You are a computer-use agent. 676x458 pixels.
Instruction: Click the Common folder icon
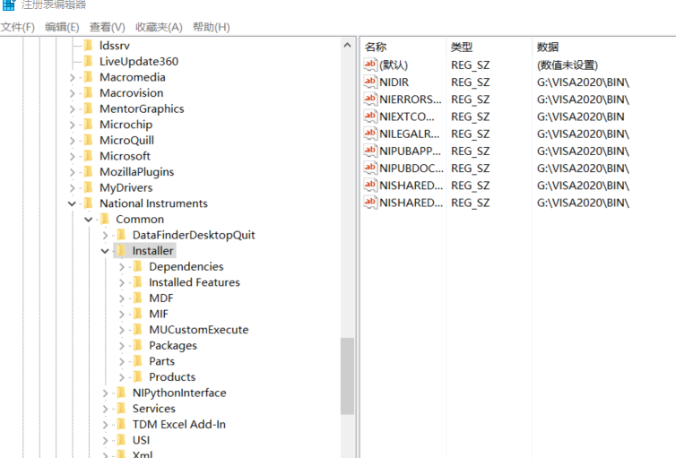(x=105, y=220)
